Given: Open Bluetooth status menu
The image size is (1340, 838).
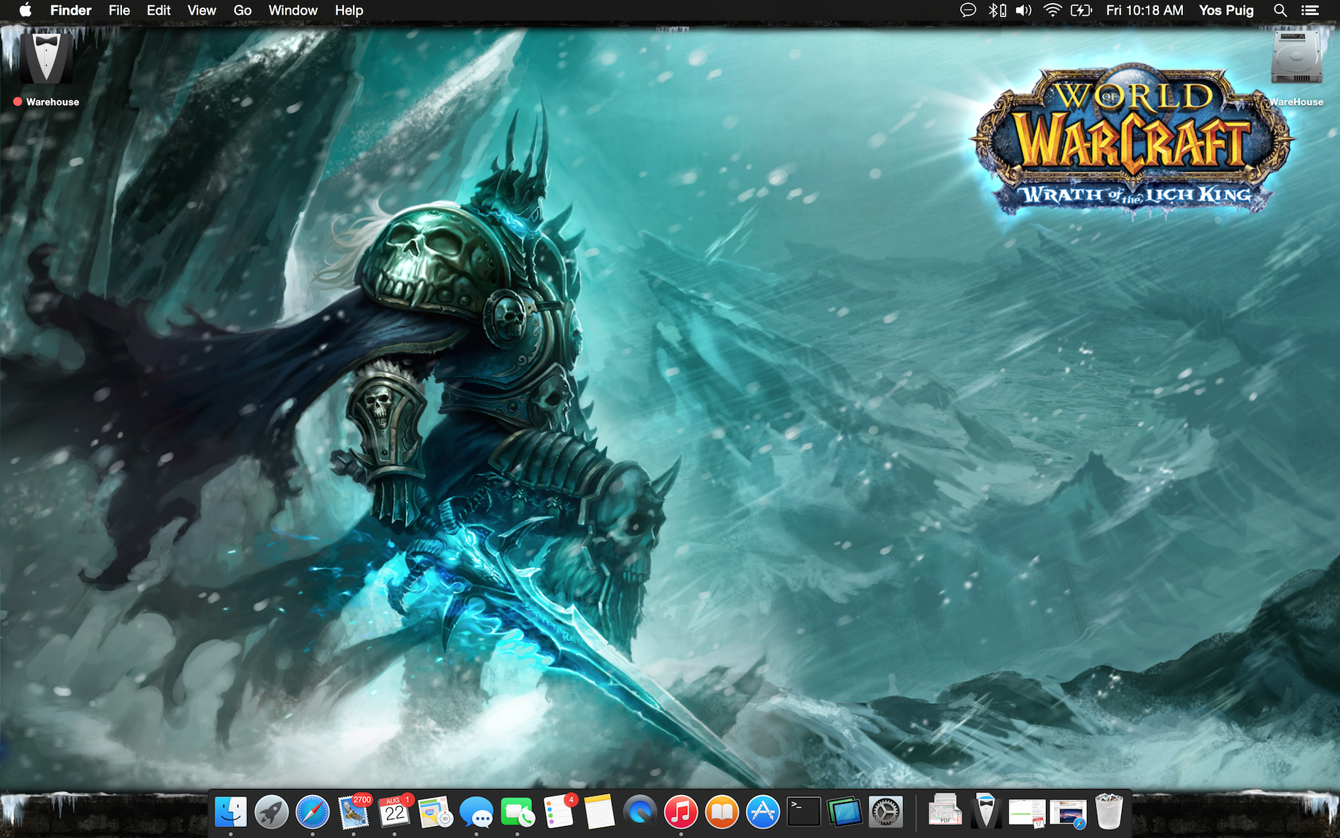Looking at the screenshot, I should click(997, 10).
